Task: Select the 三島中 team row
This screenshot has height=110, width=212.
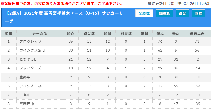Action: 106,95
